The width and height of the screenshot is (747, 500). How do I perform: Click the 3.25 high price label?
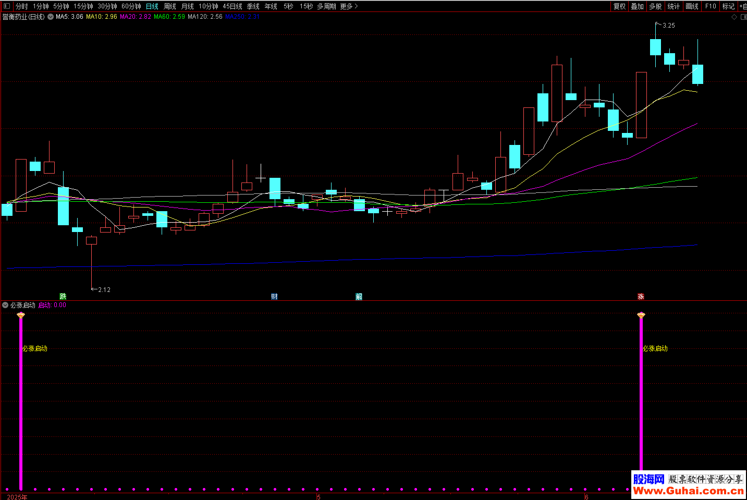tap(668, 25)
